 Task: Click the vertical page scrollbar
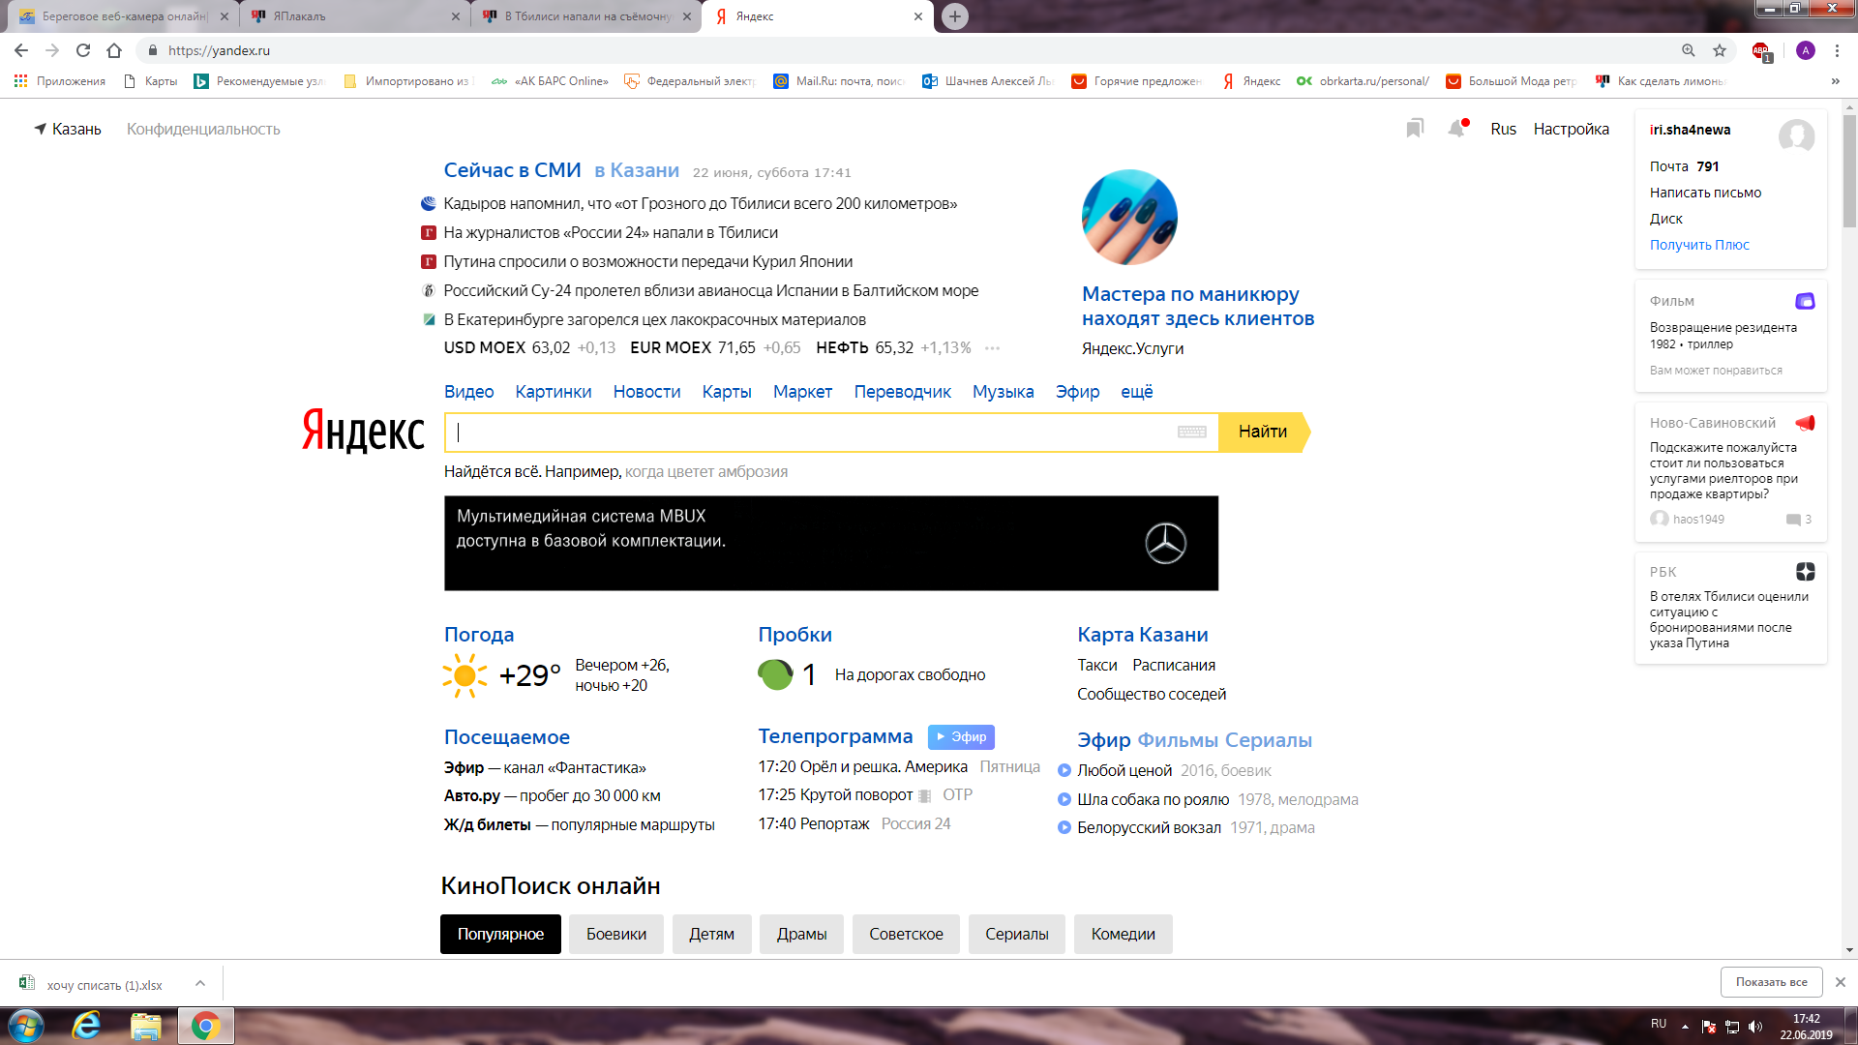pos(1849,172)
